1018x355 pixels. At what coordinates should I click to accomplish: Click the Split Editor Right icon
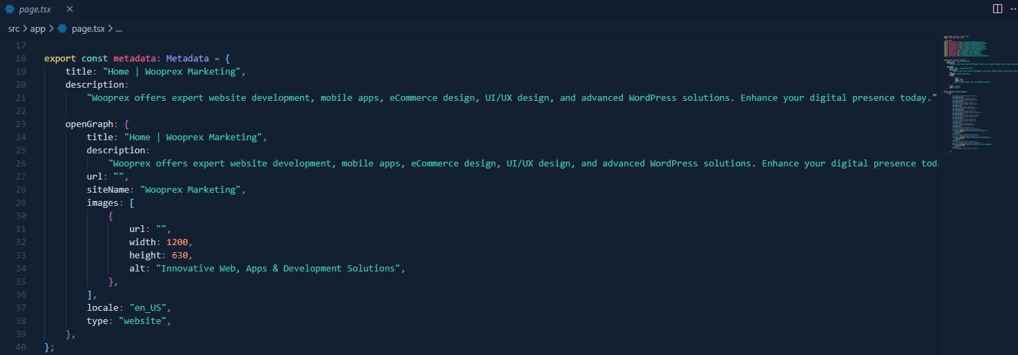(997, 9)
